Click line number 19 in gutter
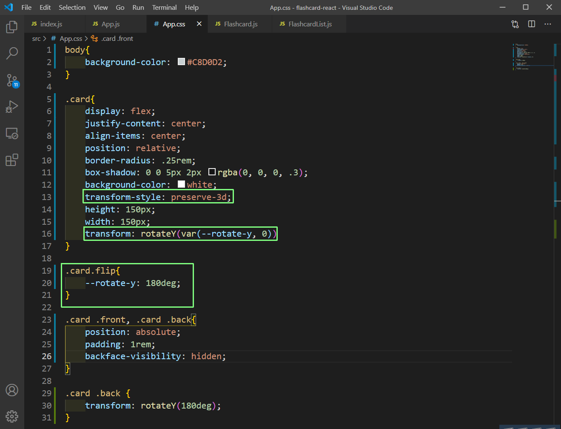 pos(47,271)
